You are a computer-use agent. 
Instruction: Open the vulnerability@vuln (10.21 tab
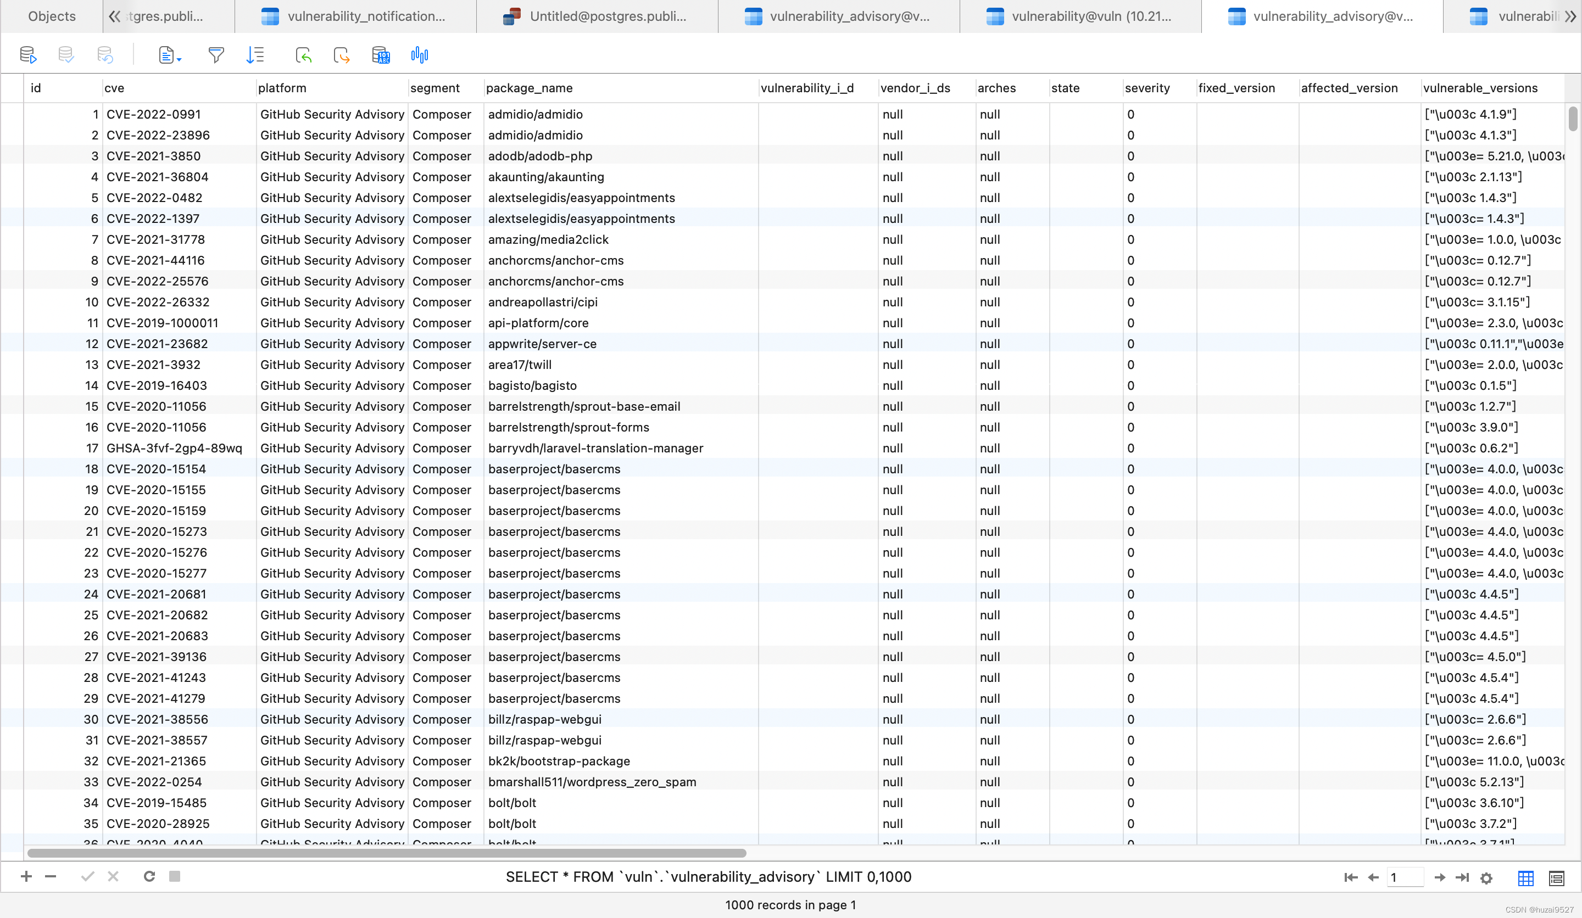click(x=1080, y=16)
